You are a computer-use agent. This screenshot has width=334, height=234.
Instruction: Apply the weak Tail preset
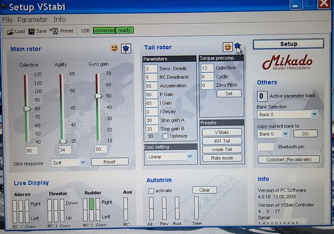pos(222,149)
